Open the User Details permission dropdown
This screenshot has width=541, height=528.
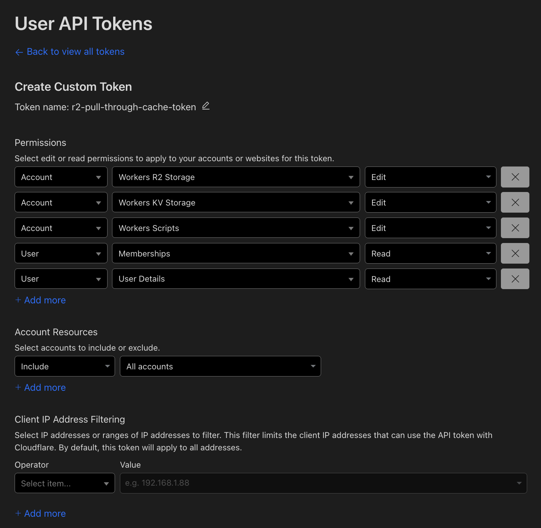[x=236, y=279]
